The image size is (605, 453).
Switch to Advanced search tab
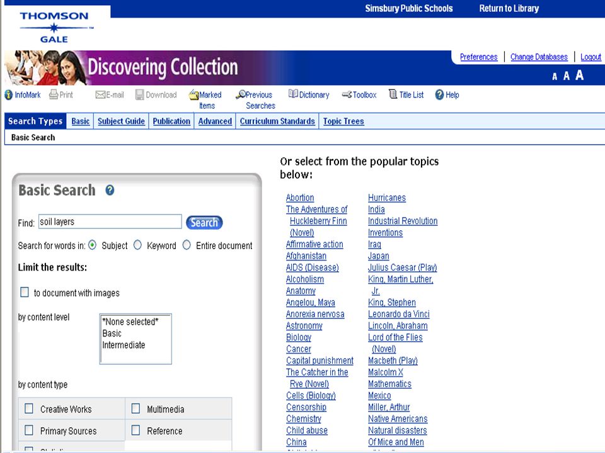point(215,121)
